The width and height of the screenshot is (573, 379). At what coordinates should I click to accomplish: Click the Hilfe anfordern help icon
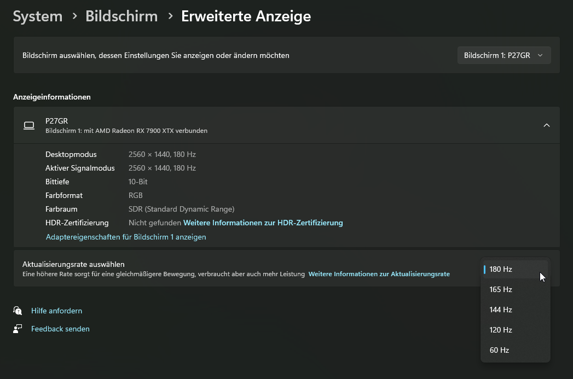click(18, 311)
